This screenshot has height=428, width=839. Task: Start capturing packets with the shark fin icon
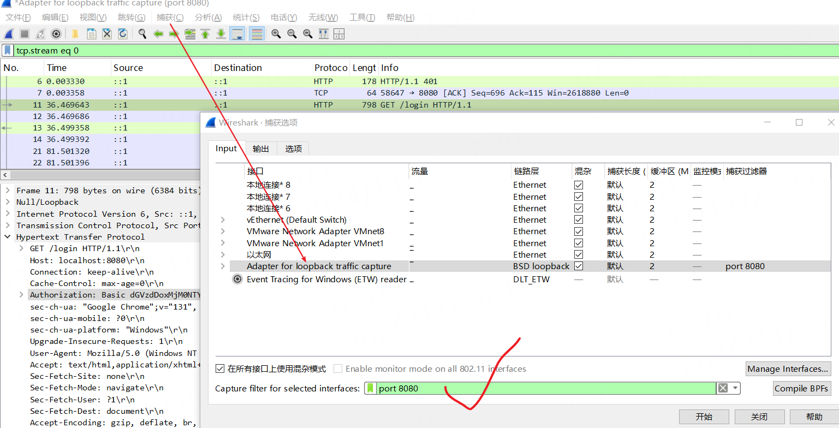pos(9,34)
